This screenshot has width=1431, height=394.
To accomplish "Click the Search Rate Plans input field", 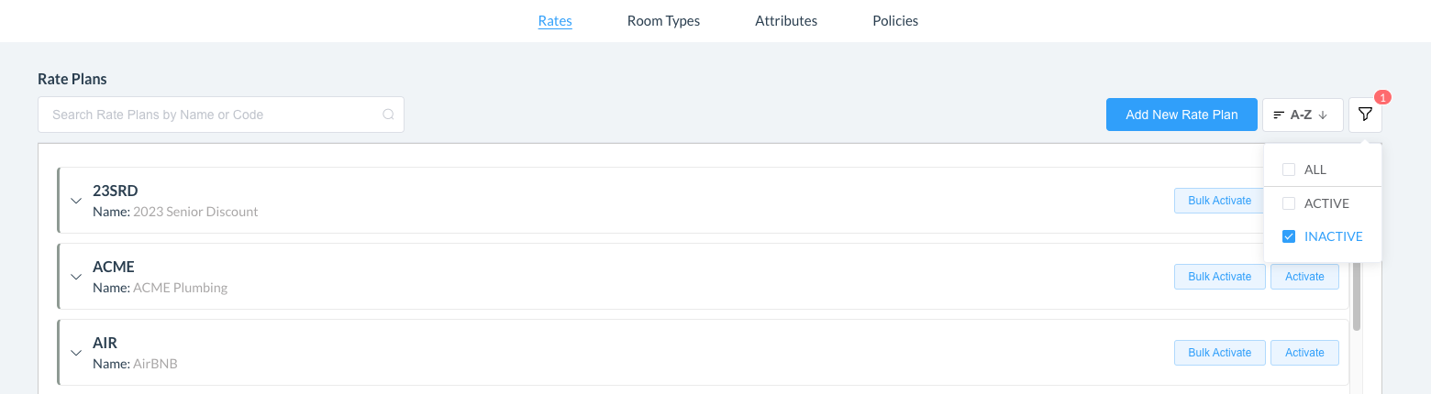I will click(x=211, y=115).
